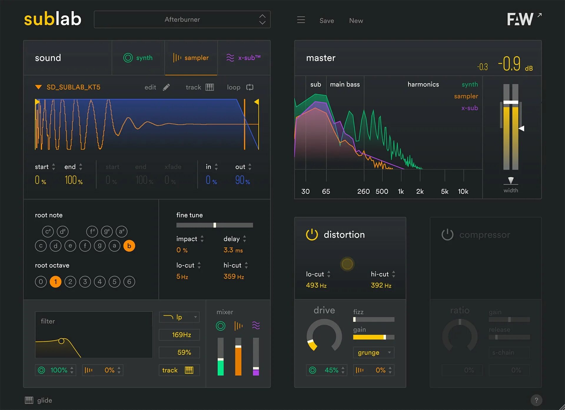Click the distortion lo-cut/hi-cut knob
The width and height of the screenshot is (565, 410).
[x=347, y=264]
